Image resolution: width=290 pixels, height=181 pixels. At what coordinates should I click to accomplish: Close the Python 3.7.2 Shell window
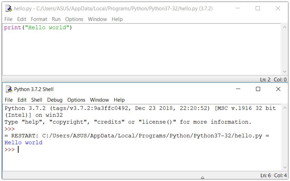[278, 89]
